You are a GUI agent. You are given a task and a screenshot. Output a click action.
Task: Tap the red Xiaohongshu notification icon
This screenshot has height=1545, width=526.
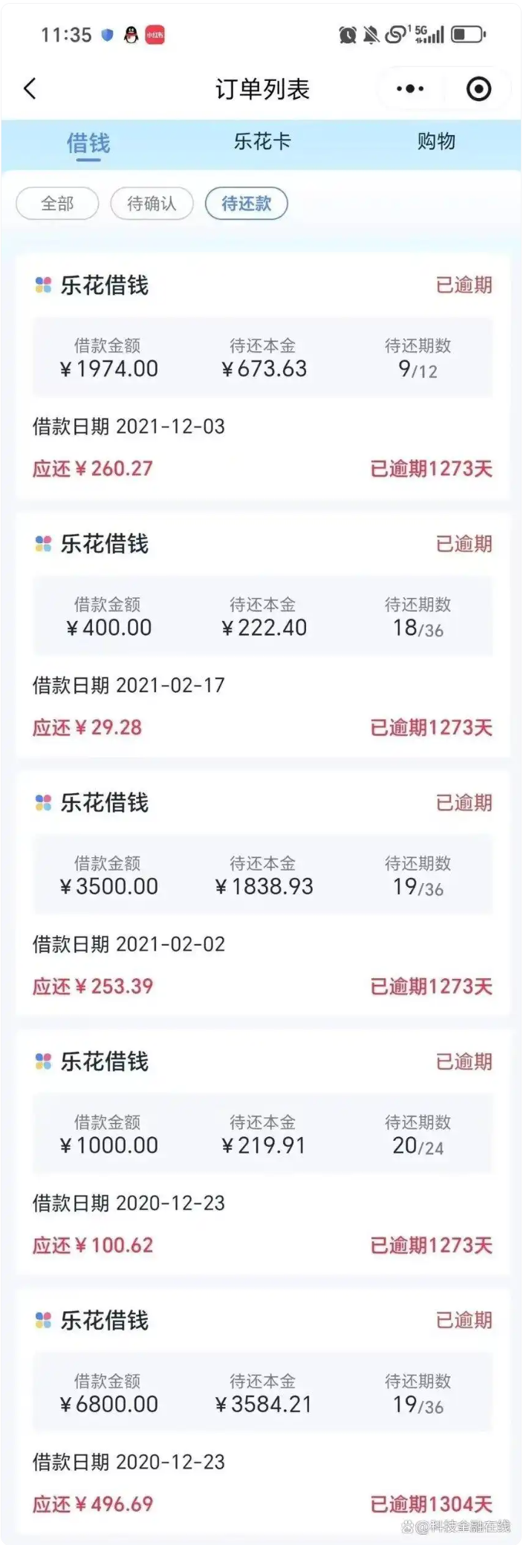point(155,35)
